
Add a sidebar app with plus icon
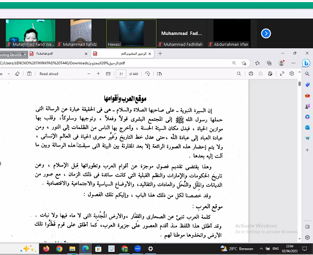(x=307, y=150)
